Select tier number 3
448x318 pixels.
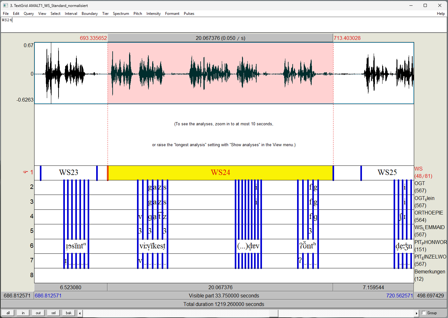coord(32,202)
